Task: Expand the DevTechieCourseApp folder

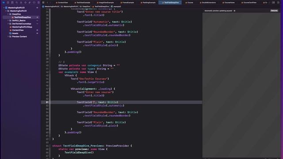Action: [8, 24]
